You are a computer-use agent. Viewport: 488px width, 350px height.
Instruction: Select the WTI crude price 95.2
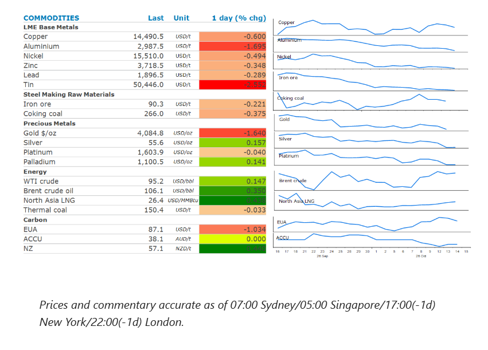155,181
